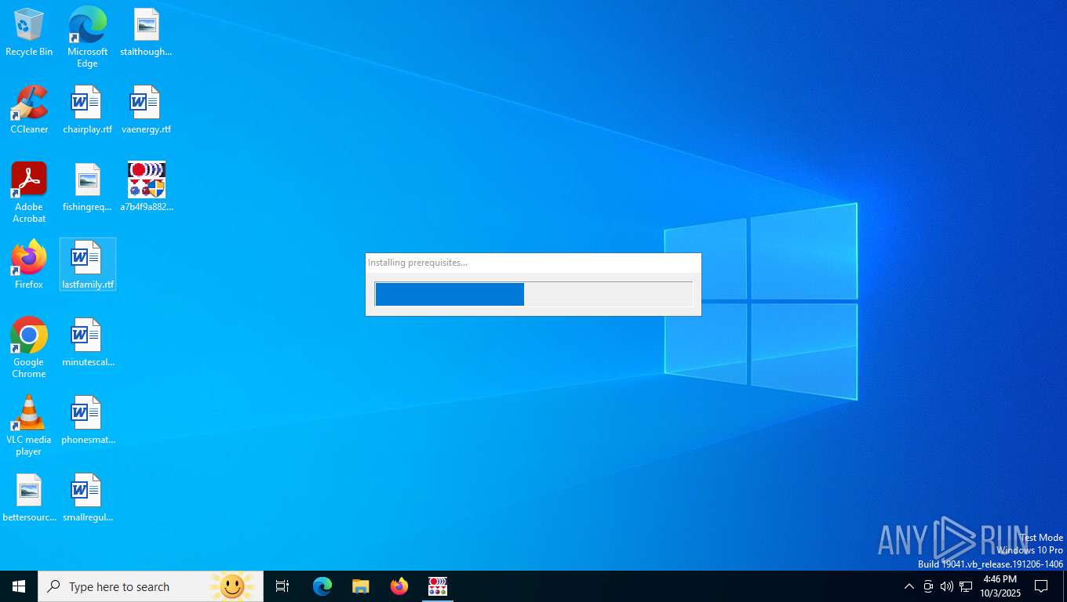Switch to the running installer taskbar item

point(438,586)
